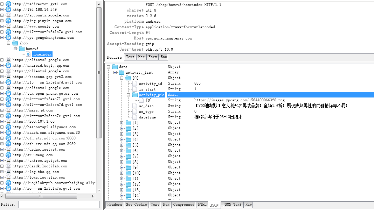Open the request Raw tab
374x210 pixels.
click(x=164, y=57)
